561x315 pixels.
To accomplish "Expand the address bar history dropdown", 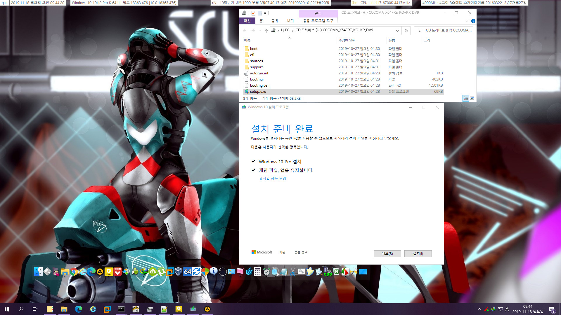I will point(397,31).
